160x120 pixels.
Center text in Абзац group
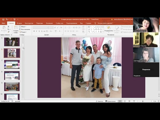[x=68, y=31]
